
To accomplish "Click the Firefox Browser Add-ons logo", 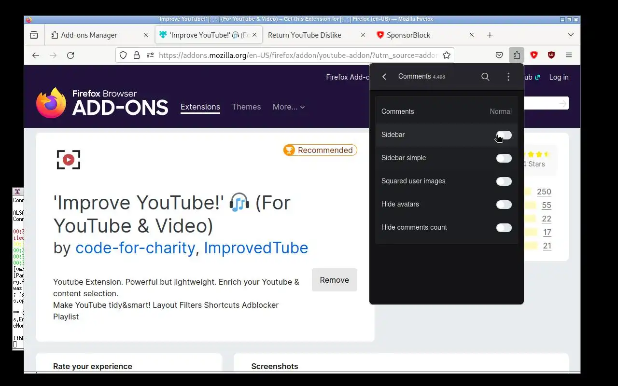I will (x=102, y=102).
